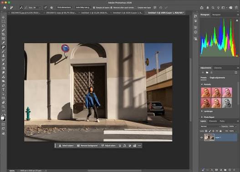Select the Clone Stamp tool
This screenshot has width=240, height=172.
point(3,56)
